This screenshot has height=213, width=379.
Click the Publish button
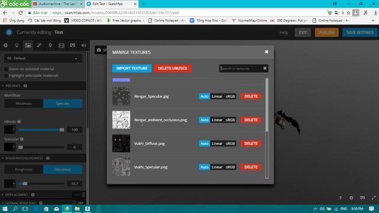[326, 33]
